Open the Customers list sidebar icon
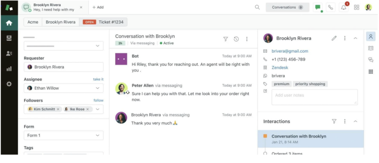Viewport: 379px width, 163px height. point(9,53)
